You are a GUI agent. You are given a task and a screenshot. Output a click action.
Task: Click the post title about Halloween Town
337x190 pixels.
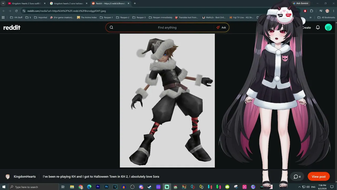point(101,177)
